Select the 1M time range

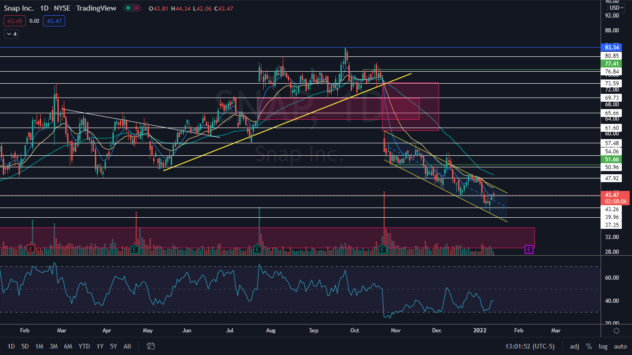(x=39, y=346)
